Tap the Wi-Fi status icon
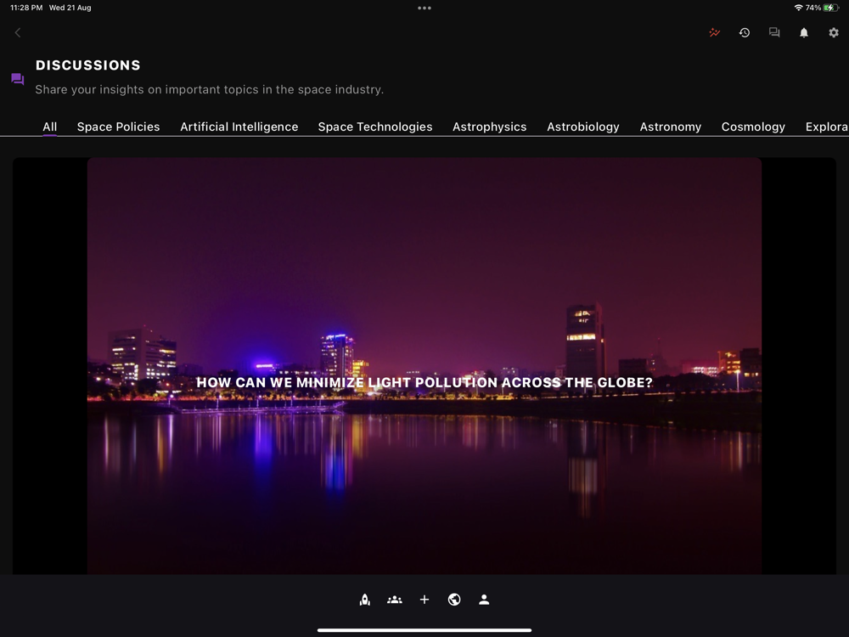The image size is (849, 637). pos(798,8)
